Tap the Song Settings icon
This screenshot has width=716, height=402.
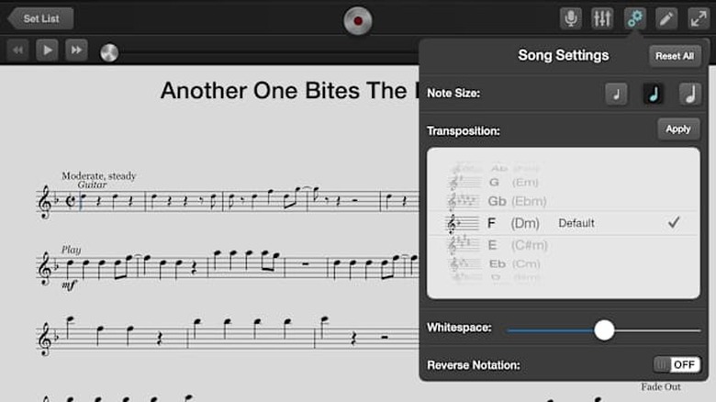pyautogui.click(x=634, y=17)
